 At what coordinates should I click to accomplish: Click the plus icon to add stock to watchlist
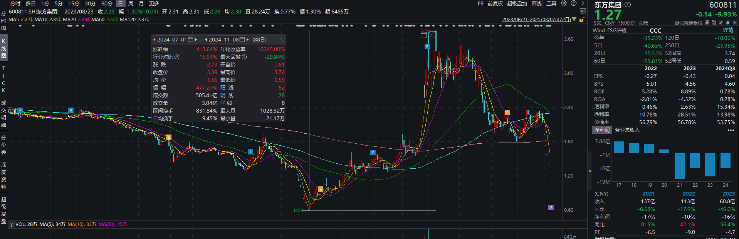pos(734,23)
